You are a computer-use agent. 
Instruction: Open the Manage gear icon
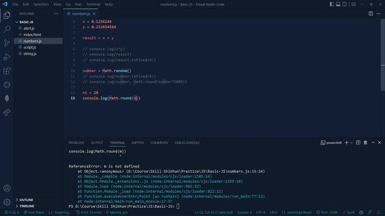coord(7,202)
